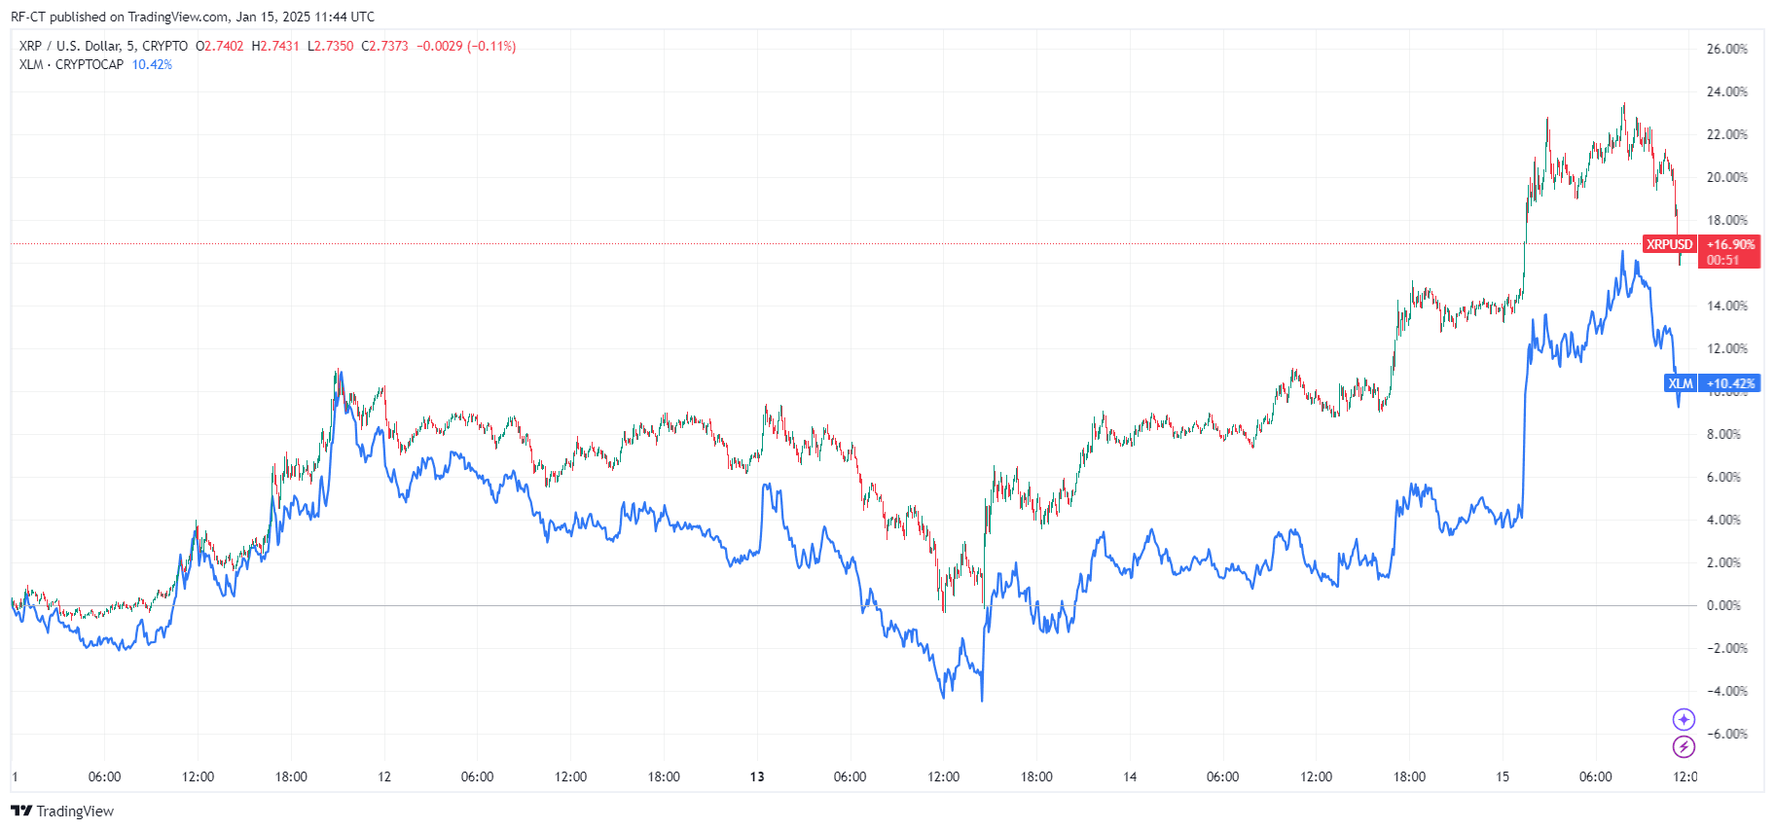
Task: Click the 26.00% axis label
Action: [x=1727, y=49]
